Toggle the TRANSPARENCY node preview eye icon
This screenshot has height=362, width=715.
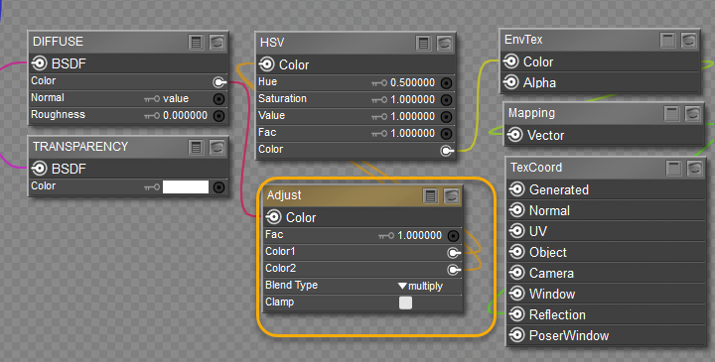(217, 148)
